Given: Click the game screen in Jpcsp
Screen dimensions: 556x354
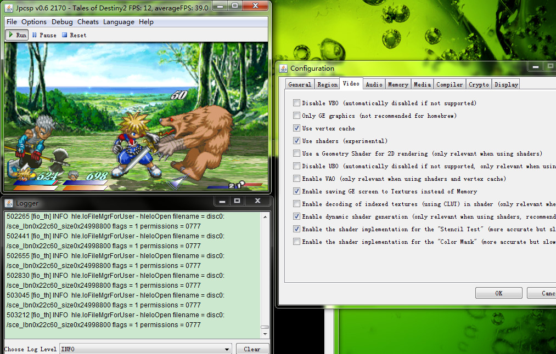Looking at the screenshot, I should point(136,117).
